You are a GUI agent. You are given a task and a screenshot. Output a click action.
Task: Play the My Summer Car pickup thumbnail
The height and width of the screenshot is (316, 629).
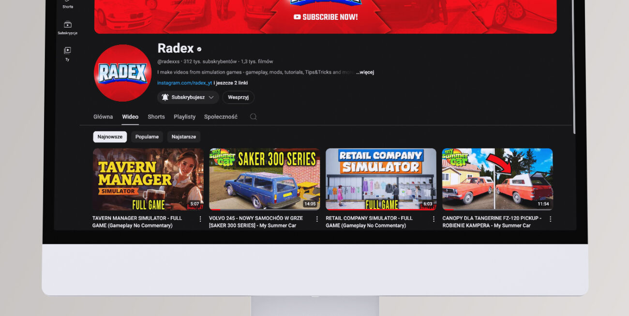(x=497, y=179)
